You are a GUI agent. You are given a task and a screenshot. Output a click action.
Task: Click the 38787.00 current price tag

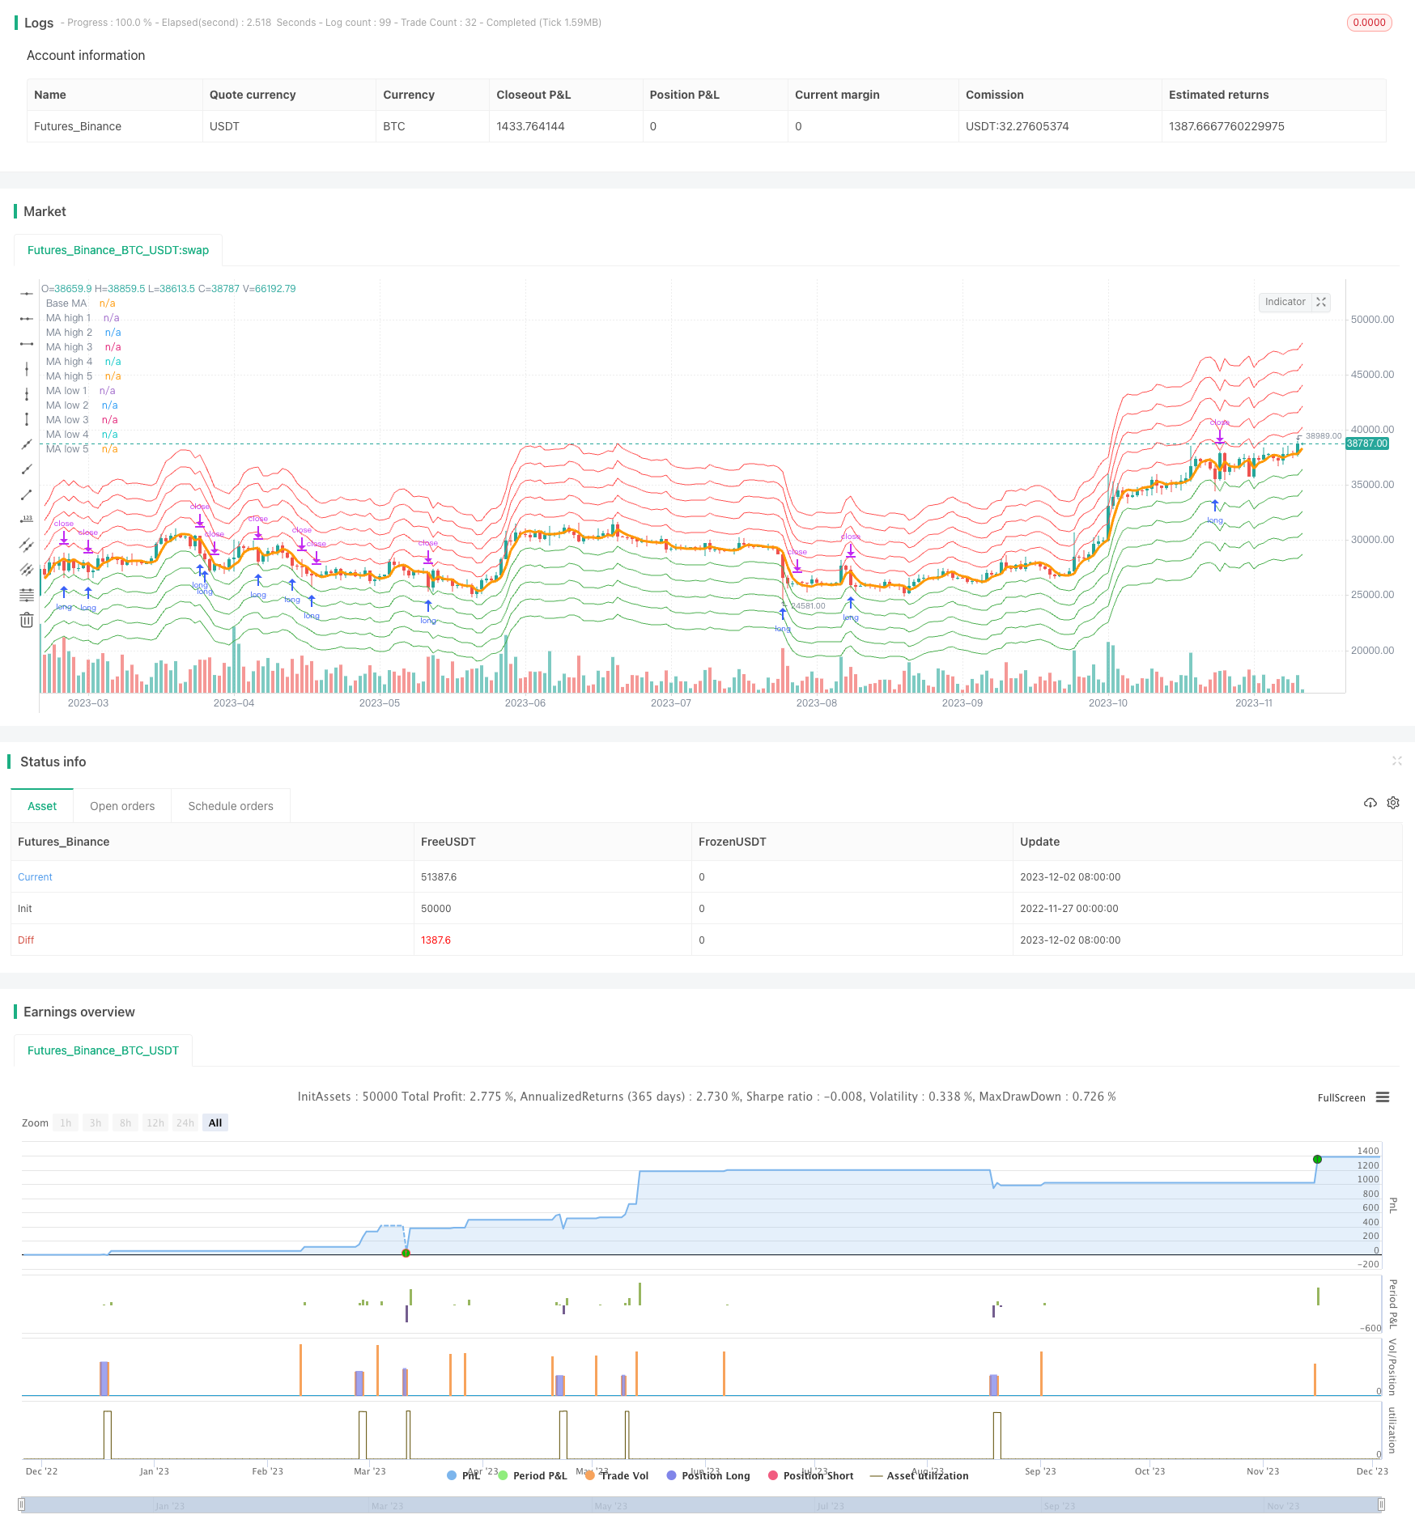(1367, 443)
